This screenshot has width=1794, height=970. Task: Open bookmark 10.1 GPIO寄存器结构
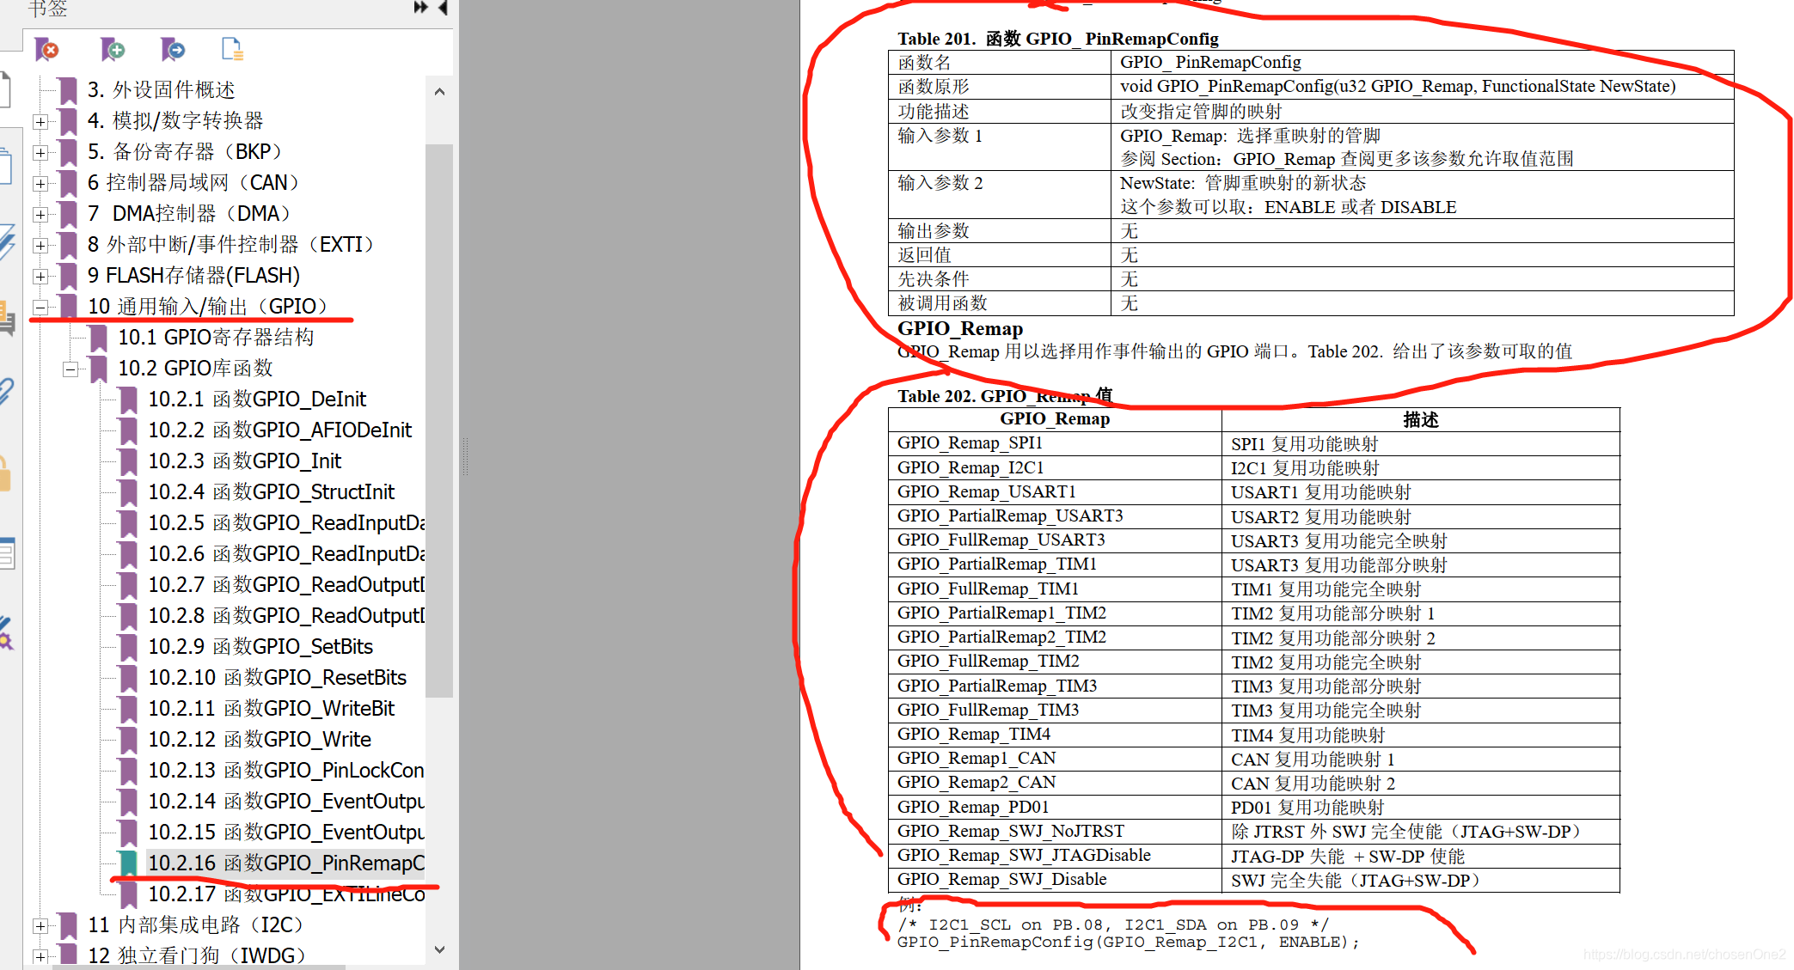(216, 338)
